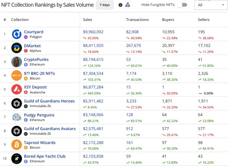The image size is (230, 166).
Task: Click XSY Deposit sales value $6,877,284
Action: click(93, 87)
